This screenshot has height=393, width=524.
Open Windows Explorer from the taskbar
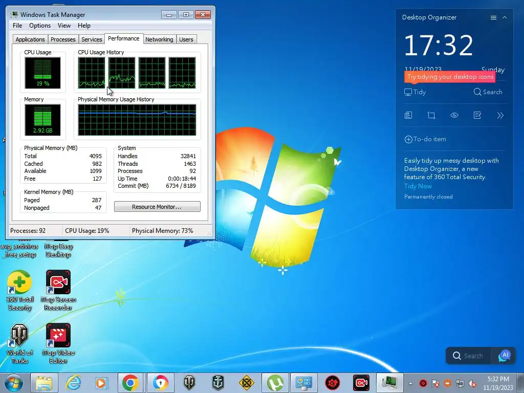click(x=44, y=383)
